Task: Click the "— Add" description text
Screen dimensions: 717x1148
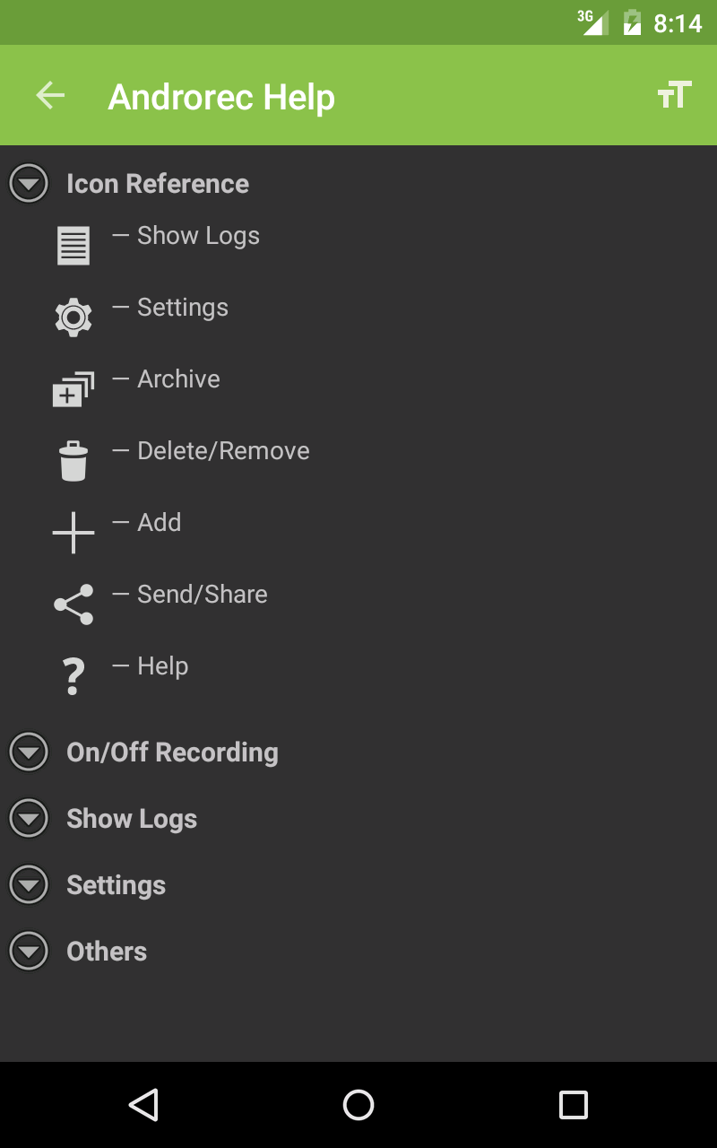Action: 146,523
